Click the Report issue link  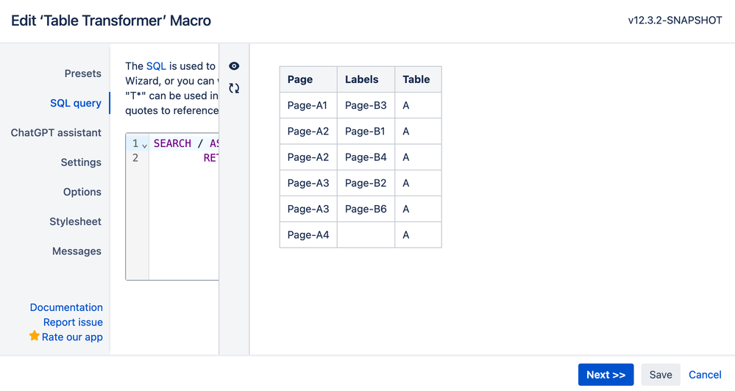click(x=73, y=322)
